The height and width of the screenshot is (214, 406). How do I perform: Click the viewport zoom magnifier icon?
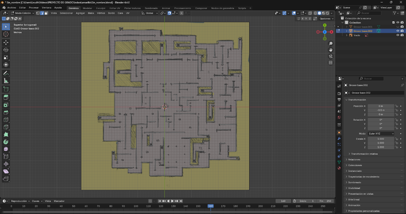tap(331, 44)
